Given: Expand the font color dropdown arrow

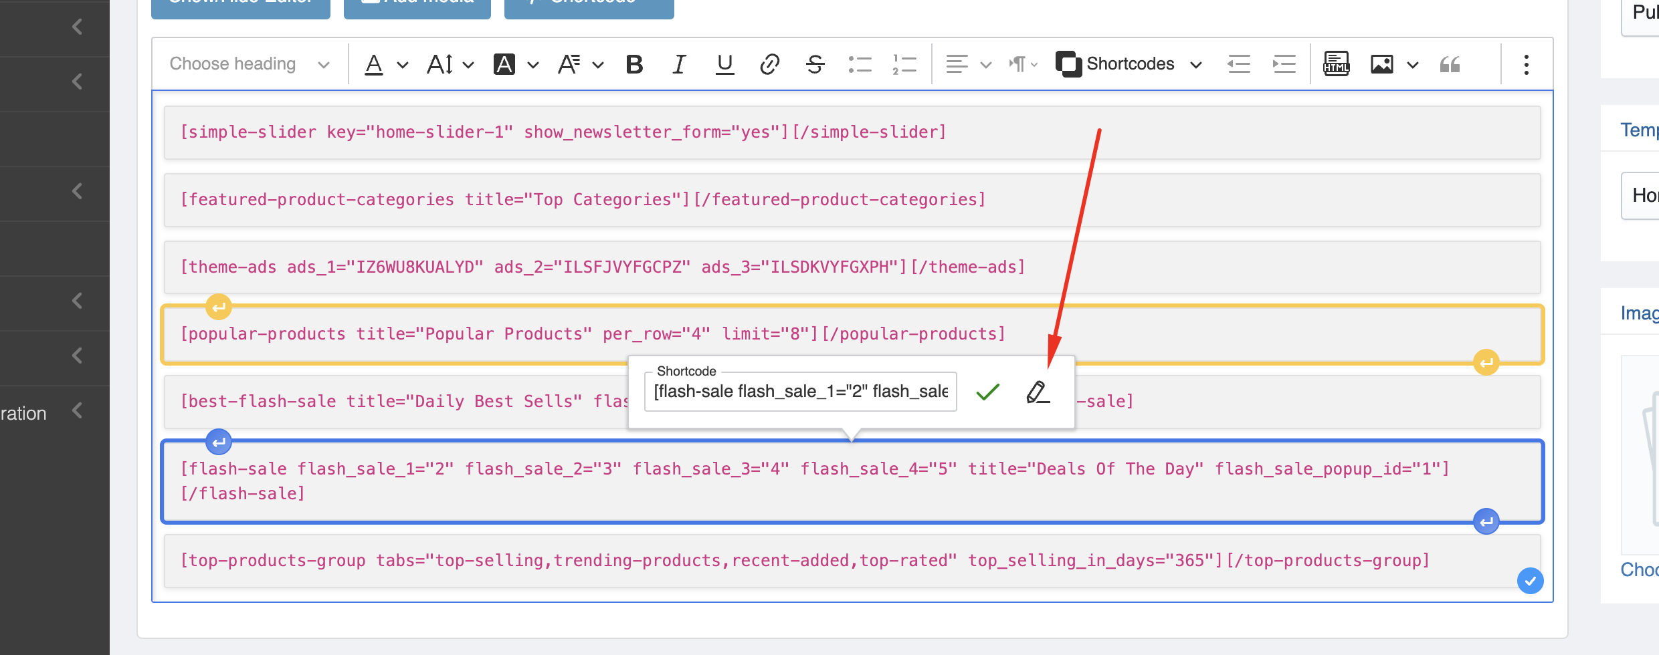Looking at the screenshot, I should [402, 65].
